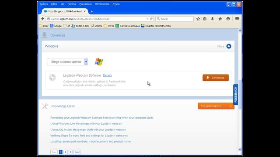Image resolution: width=280 pixels, height=157 pixels.
Task: Open the Daily bookmarks folder
Action: pos(44,26)
